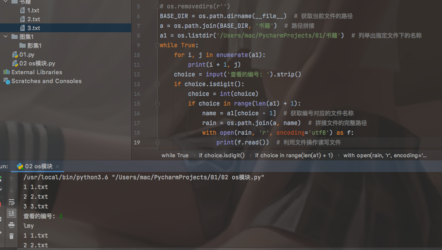442x250 pixels.
Task: Select the '02 os模块' run tab
Action: 38,166
